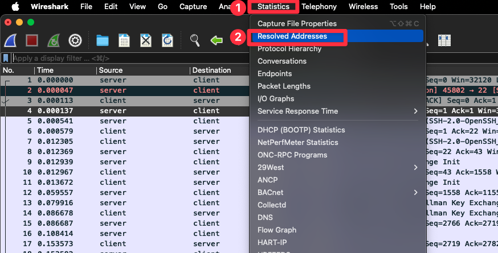This screenshot has width=498, height=253.
Task: Click the Statistics menu in menu bar
Action: [x=274, y=7]
